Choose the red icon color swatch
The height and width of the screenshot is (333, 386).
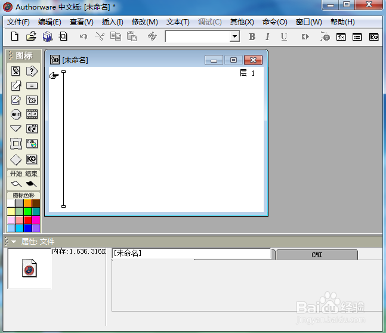[28, 220]
